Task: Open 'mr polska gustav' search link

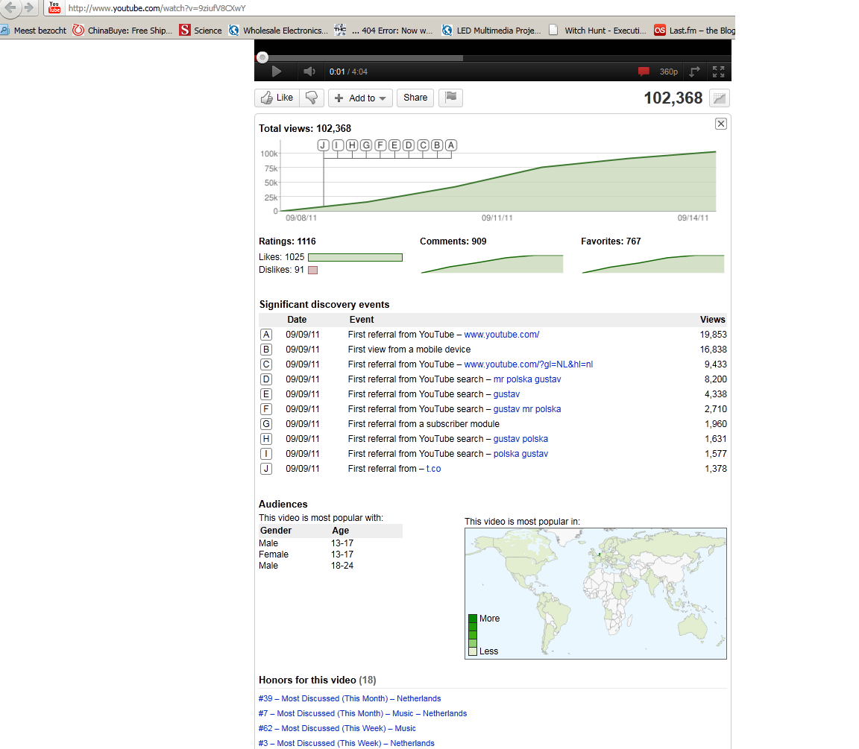Action: [527, 379]
